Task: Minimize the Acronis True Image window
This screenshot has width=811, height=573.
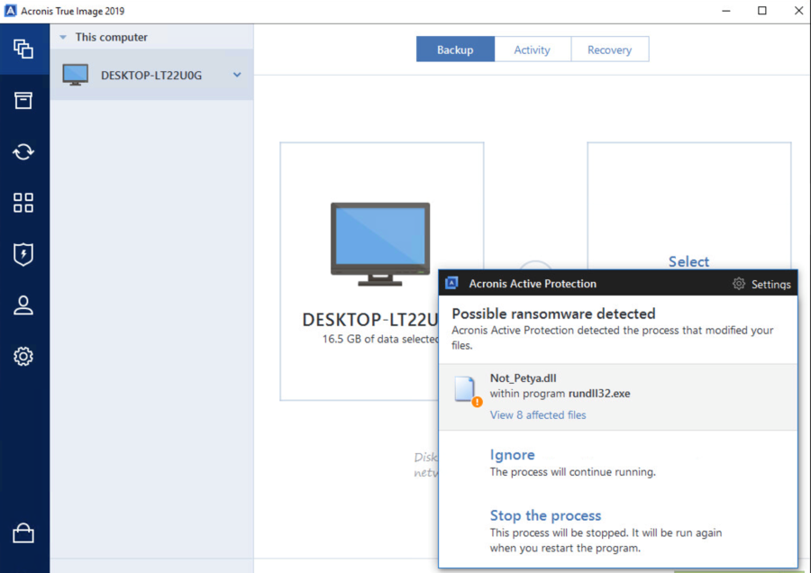Action: (x=726, y=11)
